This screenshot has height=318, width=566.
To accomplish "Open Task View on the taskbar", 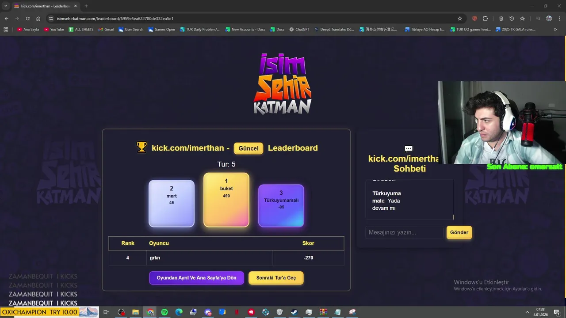I will coord(106,312).
